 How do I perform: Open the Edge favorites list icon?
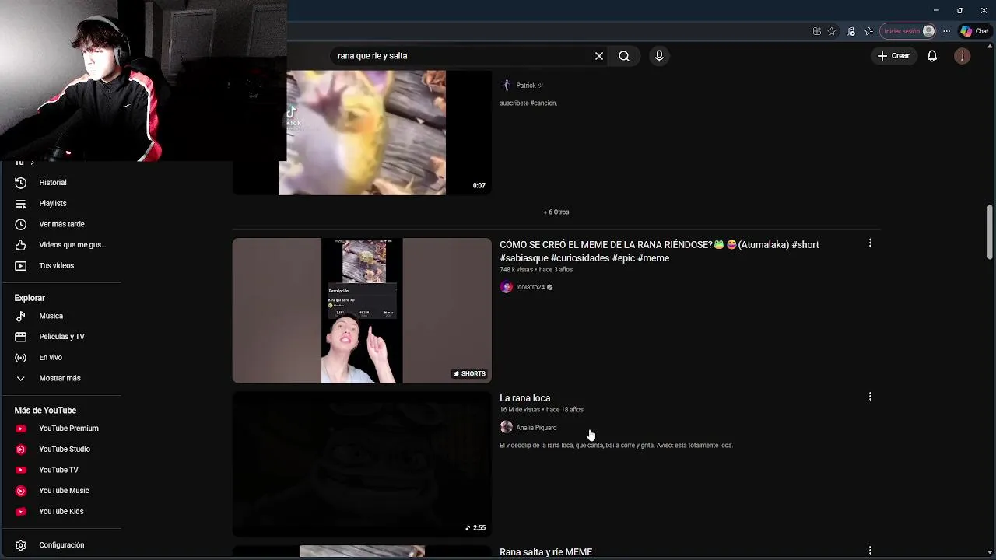(869, 31)
